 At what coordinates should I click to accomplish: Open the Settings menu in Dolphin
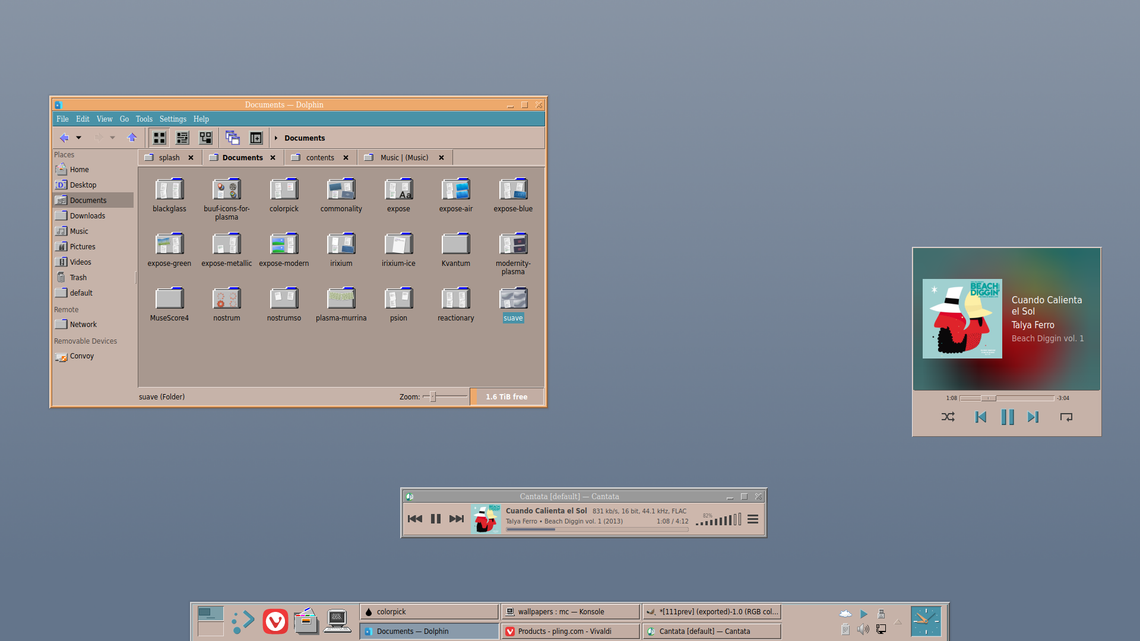pos(172,119)
